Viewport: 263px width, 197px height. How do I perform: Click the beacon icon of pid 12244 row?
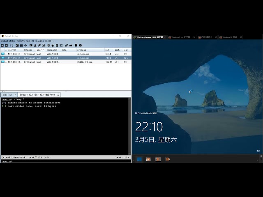point(3,62)
